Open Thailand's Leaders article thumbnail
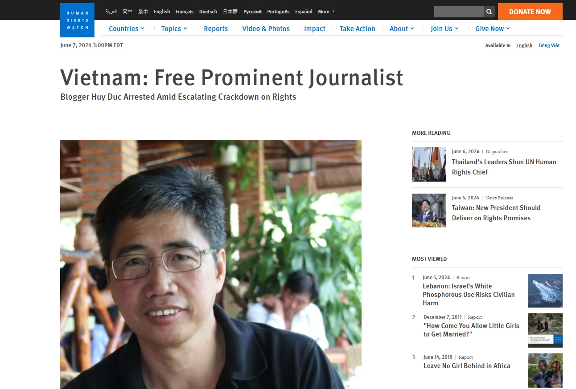Image resolution: width=576 pixels, height=389 pixels. point(429,164)
